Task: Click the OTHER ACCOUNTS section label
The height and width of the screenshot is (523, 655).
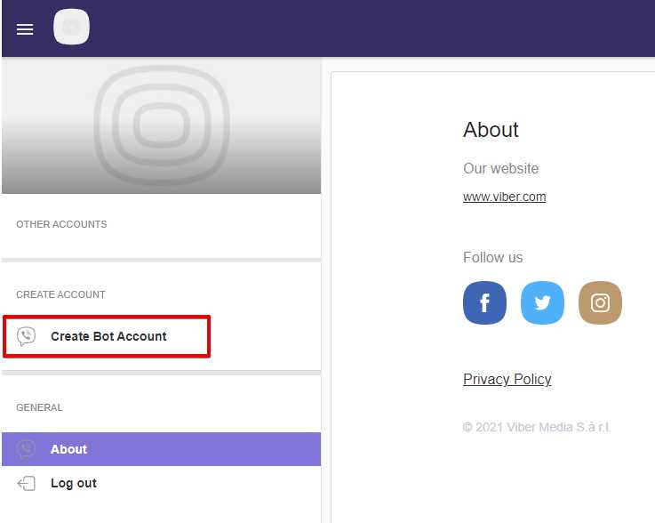Action: point(61,224)
